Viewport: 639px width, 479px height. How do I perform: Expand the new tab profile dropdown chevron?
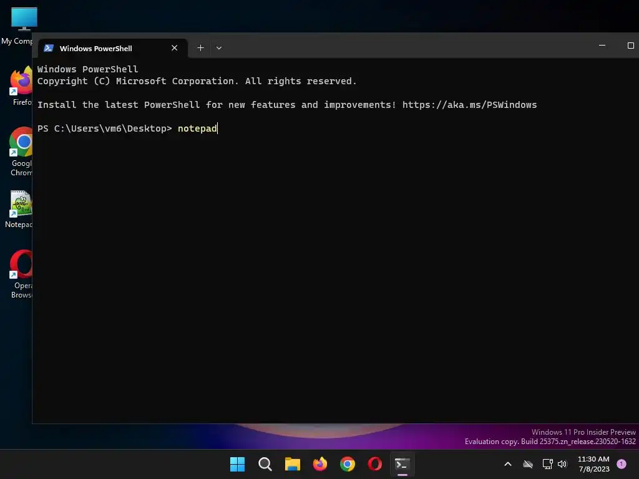point(219,48)
